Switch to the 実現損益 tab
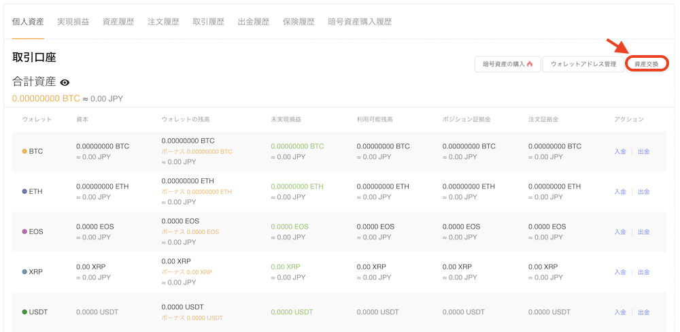Image resolution: width=680 pixels, height=332 pixels. pos(73,22)
